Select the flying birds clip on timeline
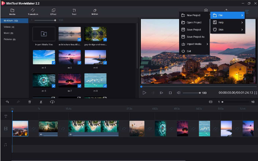Viewport: 258px width, 161px height. point(204,129)
